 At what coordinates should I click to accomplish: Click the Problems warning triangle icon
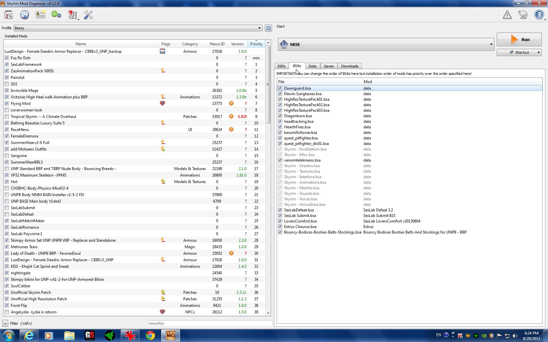pyautogui.click(x=507, y=15)
